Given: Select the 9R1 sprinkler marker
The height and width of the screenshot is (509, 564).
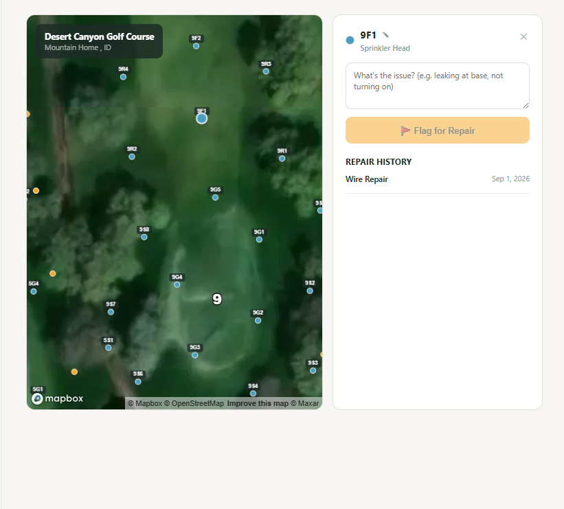Looking at the screenshot, I should (x=282, y=159).
